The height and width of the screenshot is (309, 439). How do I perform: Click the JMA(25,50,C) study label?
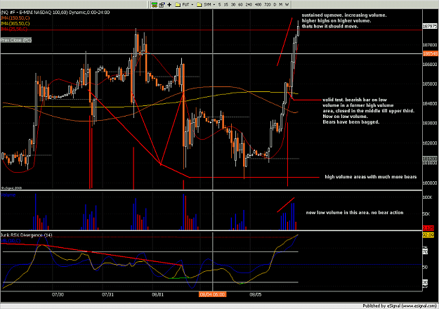click(14, 29)
